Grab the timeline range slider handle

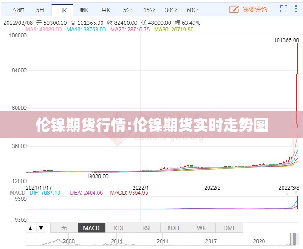point(295,239)
